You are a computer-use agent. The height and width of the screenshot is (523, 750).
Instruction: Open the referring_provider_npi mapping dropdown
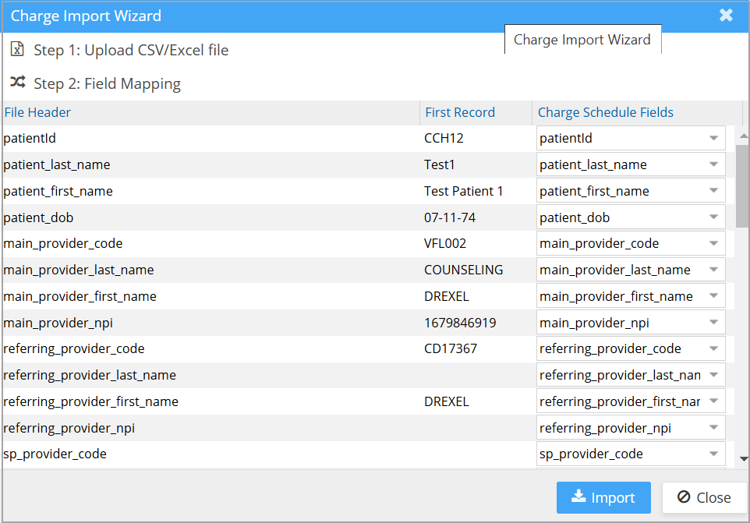click(x=631, y=428)
